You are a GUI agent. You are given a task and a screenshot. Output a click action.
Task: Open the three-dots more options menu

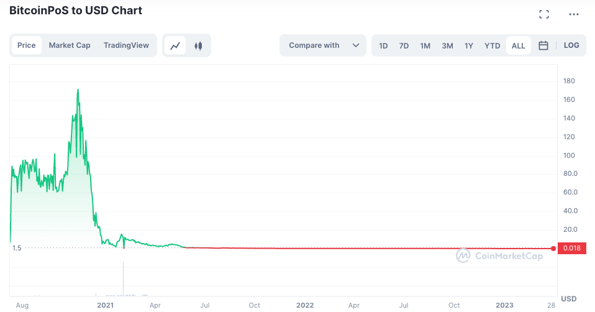pos(574,14)
